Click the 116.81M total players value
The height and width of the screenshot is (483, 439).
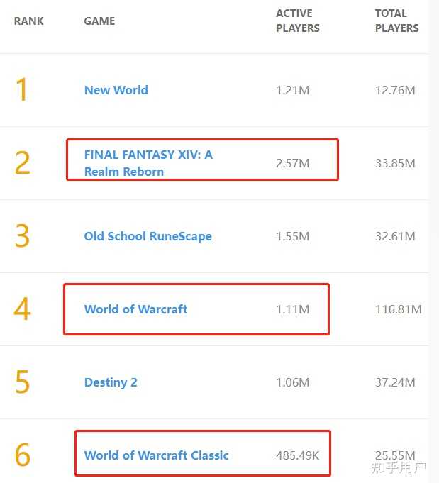click(x=398, y=309)
